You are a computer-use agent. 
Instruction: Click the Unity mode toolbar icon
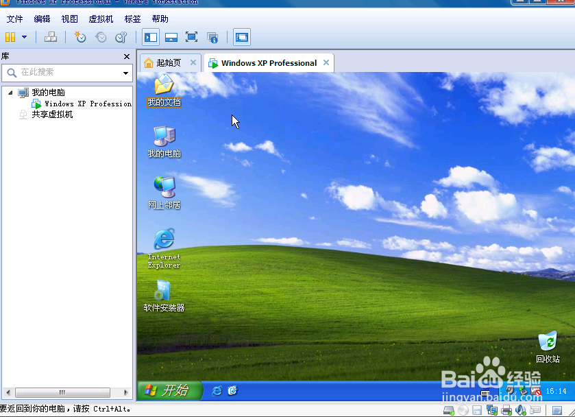pyautogui.click(x=212, y=37)
